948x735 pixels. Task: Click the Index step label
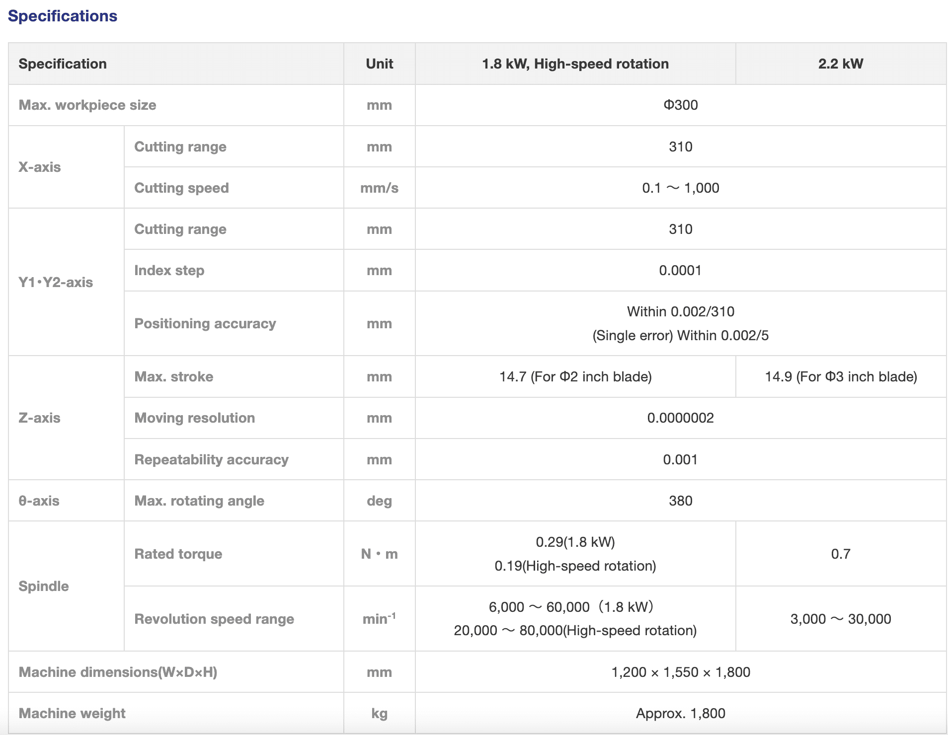coord(169,270)
